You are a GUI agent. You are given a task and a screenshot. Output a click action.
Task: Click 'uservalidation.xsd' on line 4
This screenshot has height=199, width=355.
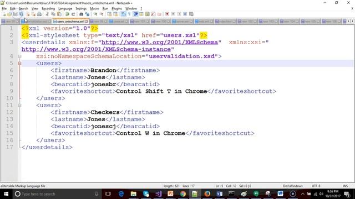(181, 56)
